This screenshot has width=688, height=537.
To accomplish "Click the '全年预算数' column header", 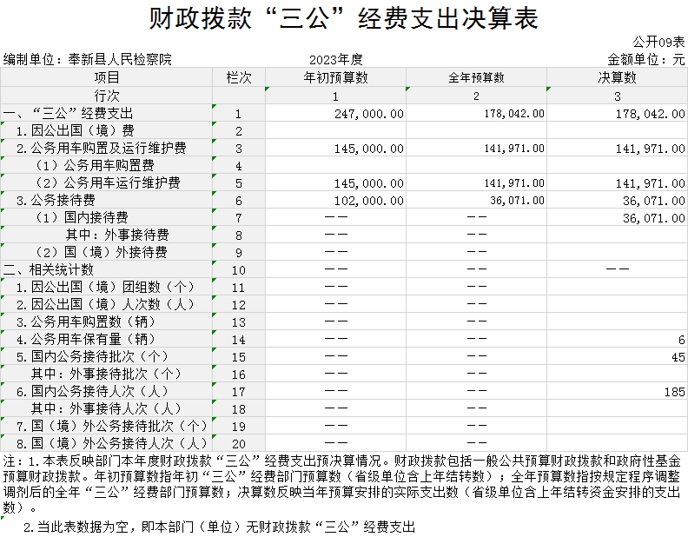I will 477,77.
